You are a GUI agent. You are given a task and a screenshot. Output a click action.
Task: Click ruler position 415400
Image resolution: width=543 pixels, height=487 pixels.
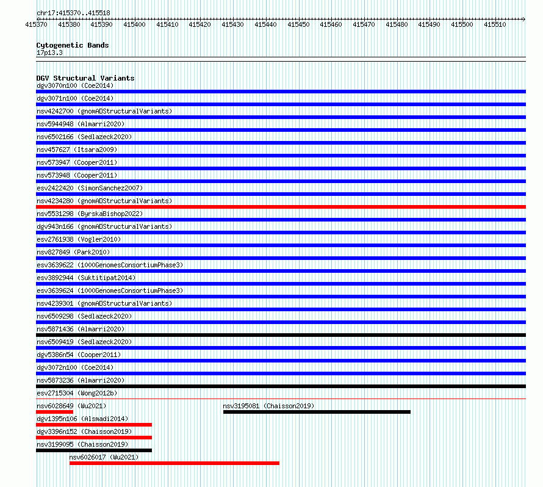(x=134, y=24)
